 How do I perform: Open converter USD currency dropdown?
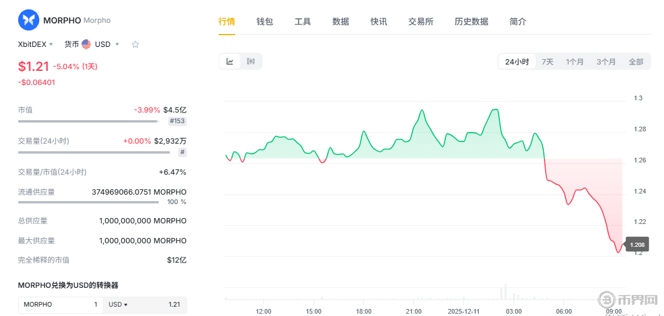[x=118, y=305]
